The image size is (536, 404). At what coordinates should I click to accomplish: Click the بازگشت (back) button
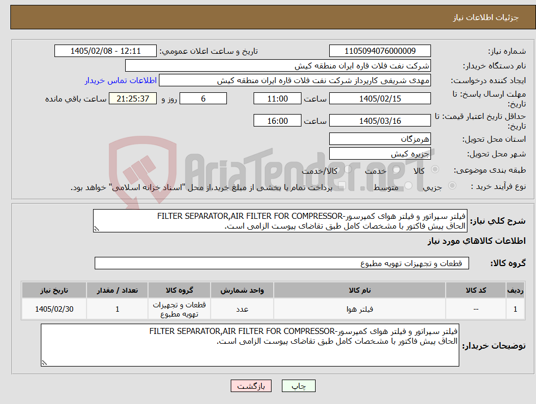pyautogui.click(x=251, y=386)
